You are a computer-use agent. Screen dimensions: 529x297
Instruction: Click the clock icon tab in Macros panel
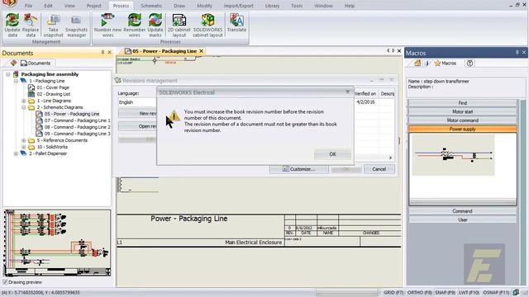point(469,63)
